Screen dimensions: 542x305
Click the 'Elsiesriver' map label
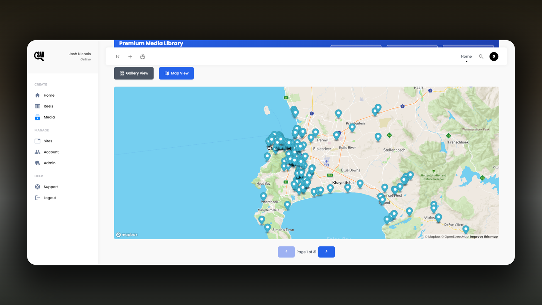click(x=322, y=149)
